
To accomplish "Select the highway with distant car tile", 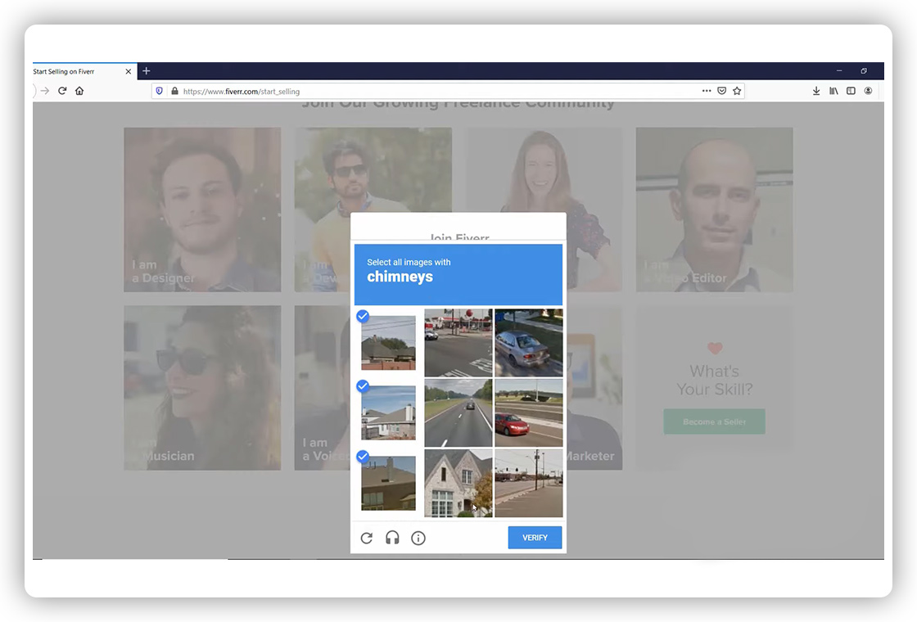I will (x=458, y=412).
